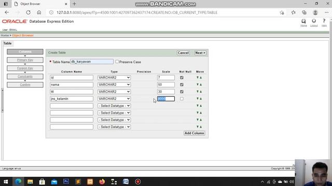Screen dimensions: 332x186
Task: Open Firefox from the taskbar
Action: tap(102, 181)
